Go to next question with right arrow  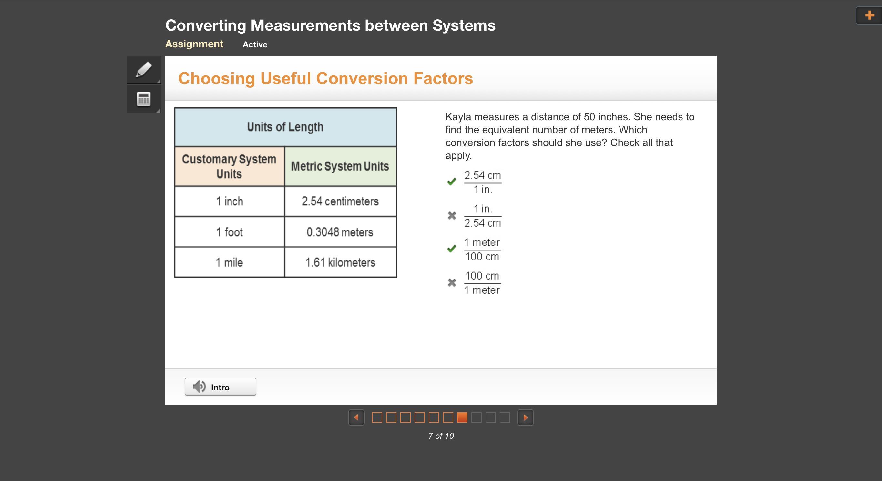point(525,417)
